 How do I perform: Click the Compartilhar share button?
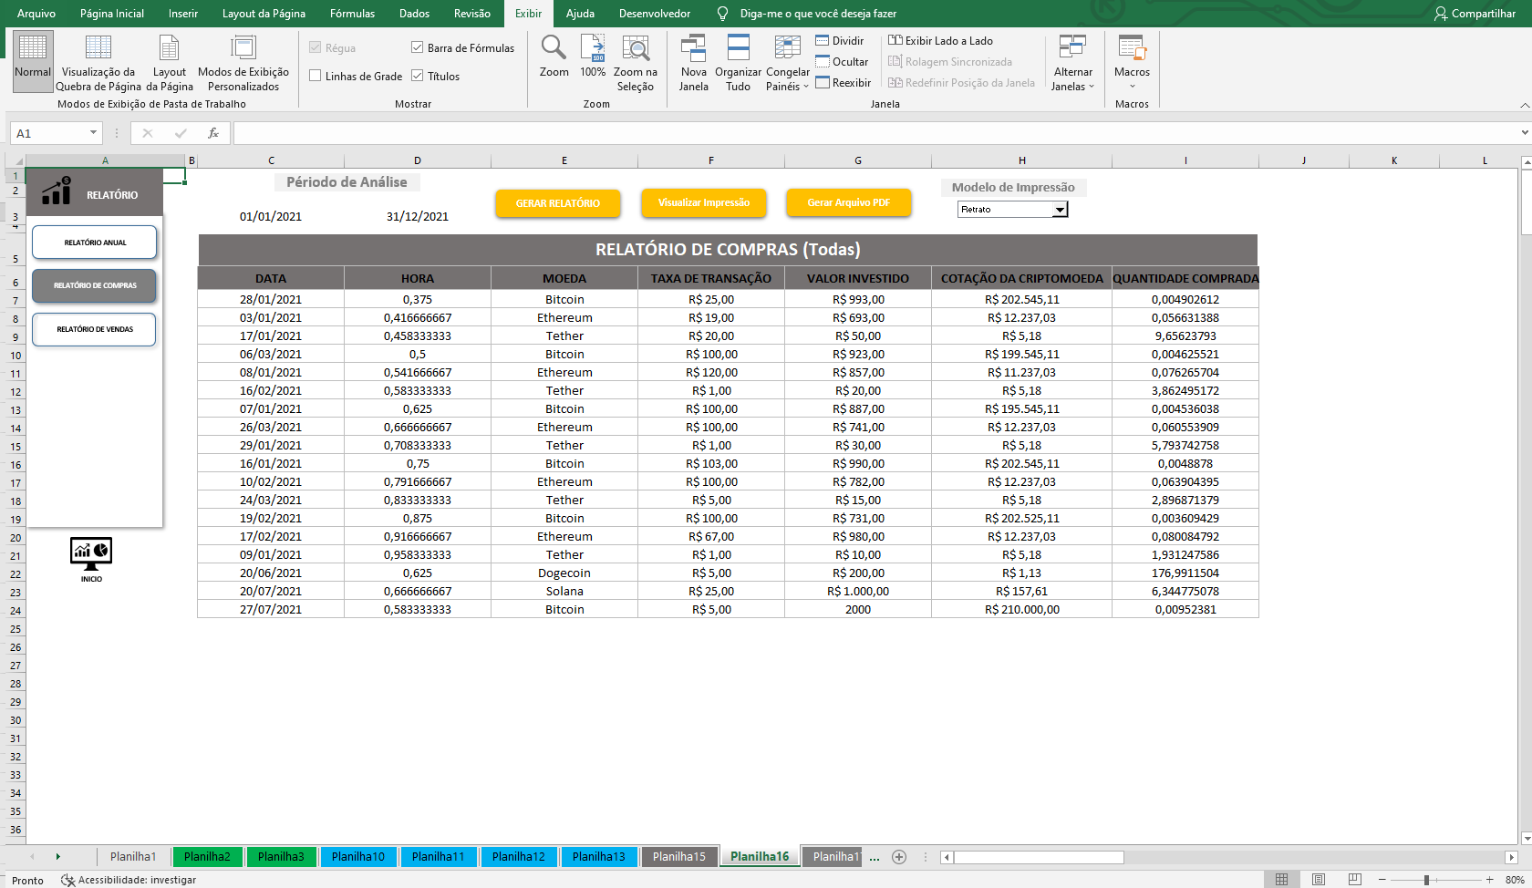click(1475, 14)
